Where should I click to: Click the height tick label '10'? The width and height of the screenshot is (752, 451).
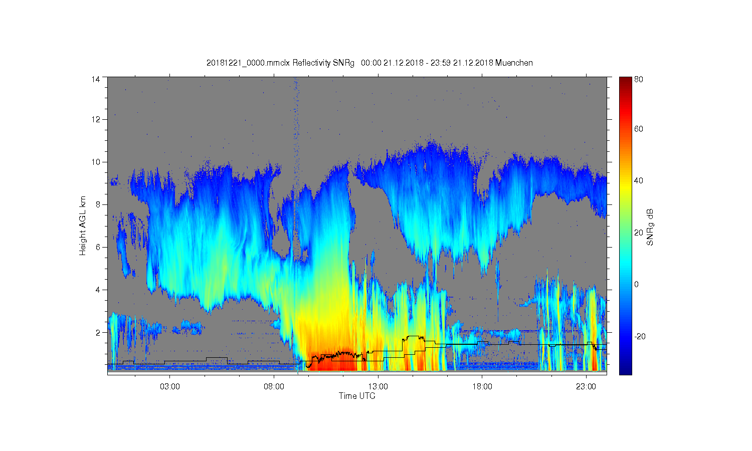95,162
